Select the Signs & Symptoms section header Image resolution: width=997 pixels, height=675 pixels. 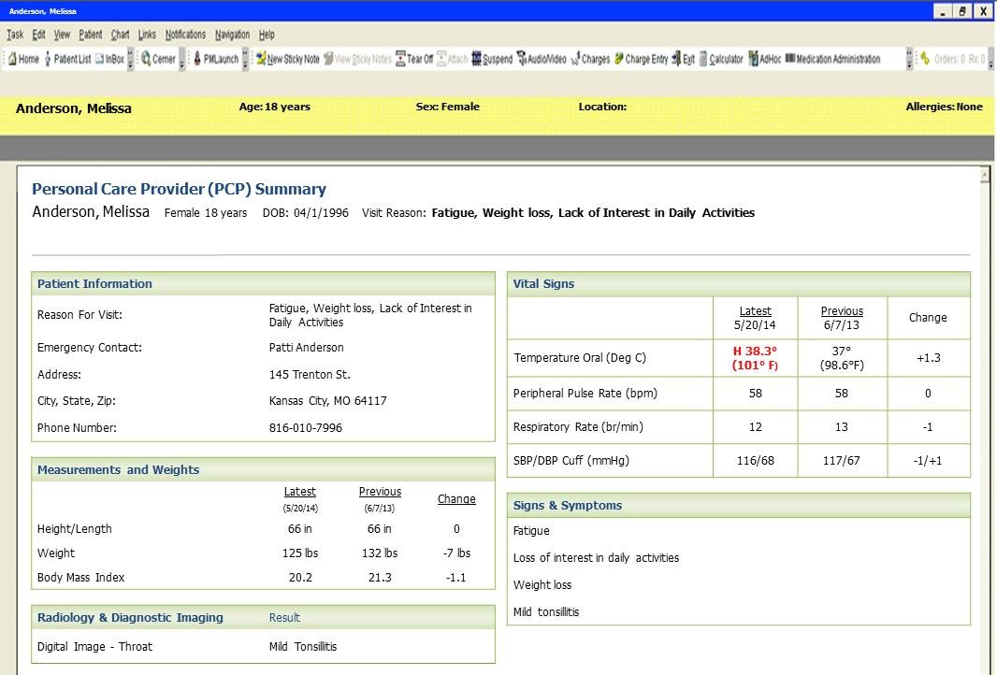739,505
